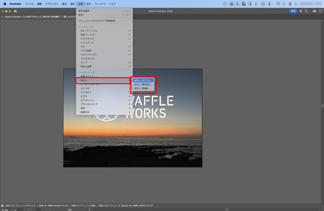Select ぼかし (ガウス)... from the submenu
The height and width of the screenshot is (211, 324).
(143, 80)
